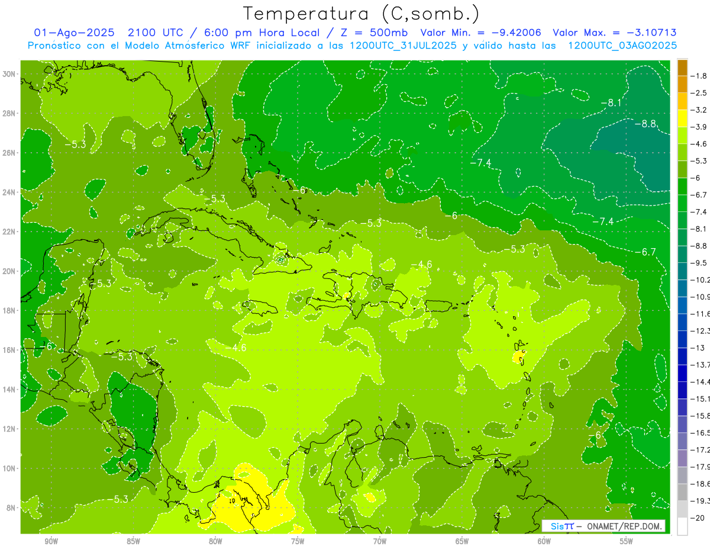
Task: Click the legend value -10.2
Action: [701, 280]
